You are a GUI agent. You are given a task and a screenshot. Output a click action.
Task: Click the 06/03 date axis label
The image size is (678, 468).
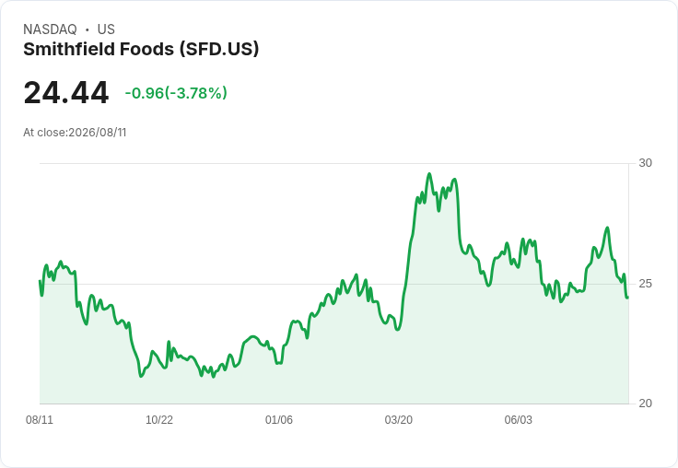519,420
